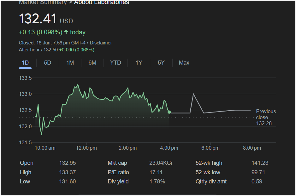Click the After hours 132.50 price
Image resolution: width=296 pixels, height=196 pixels.
38,50
